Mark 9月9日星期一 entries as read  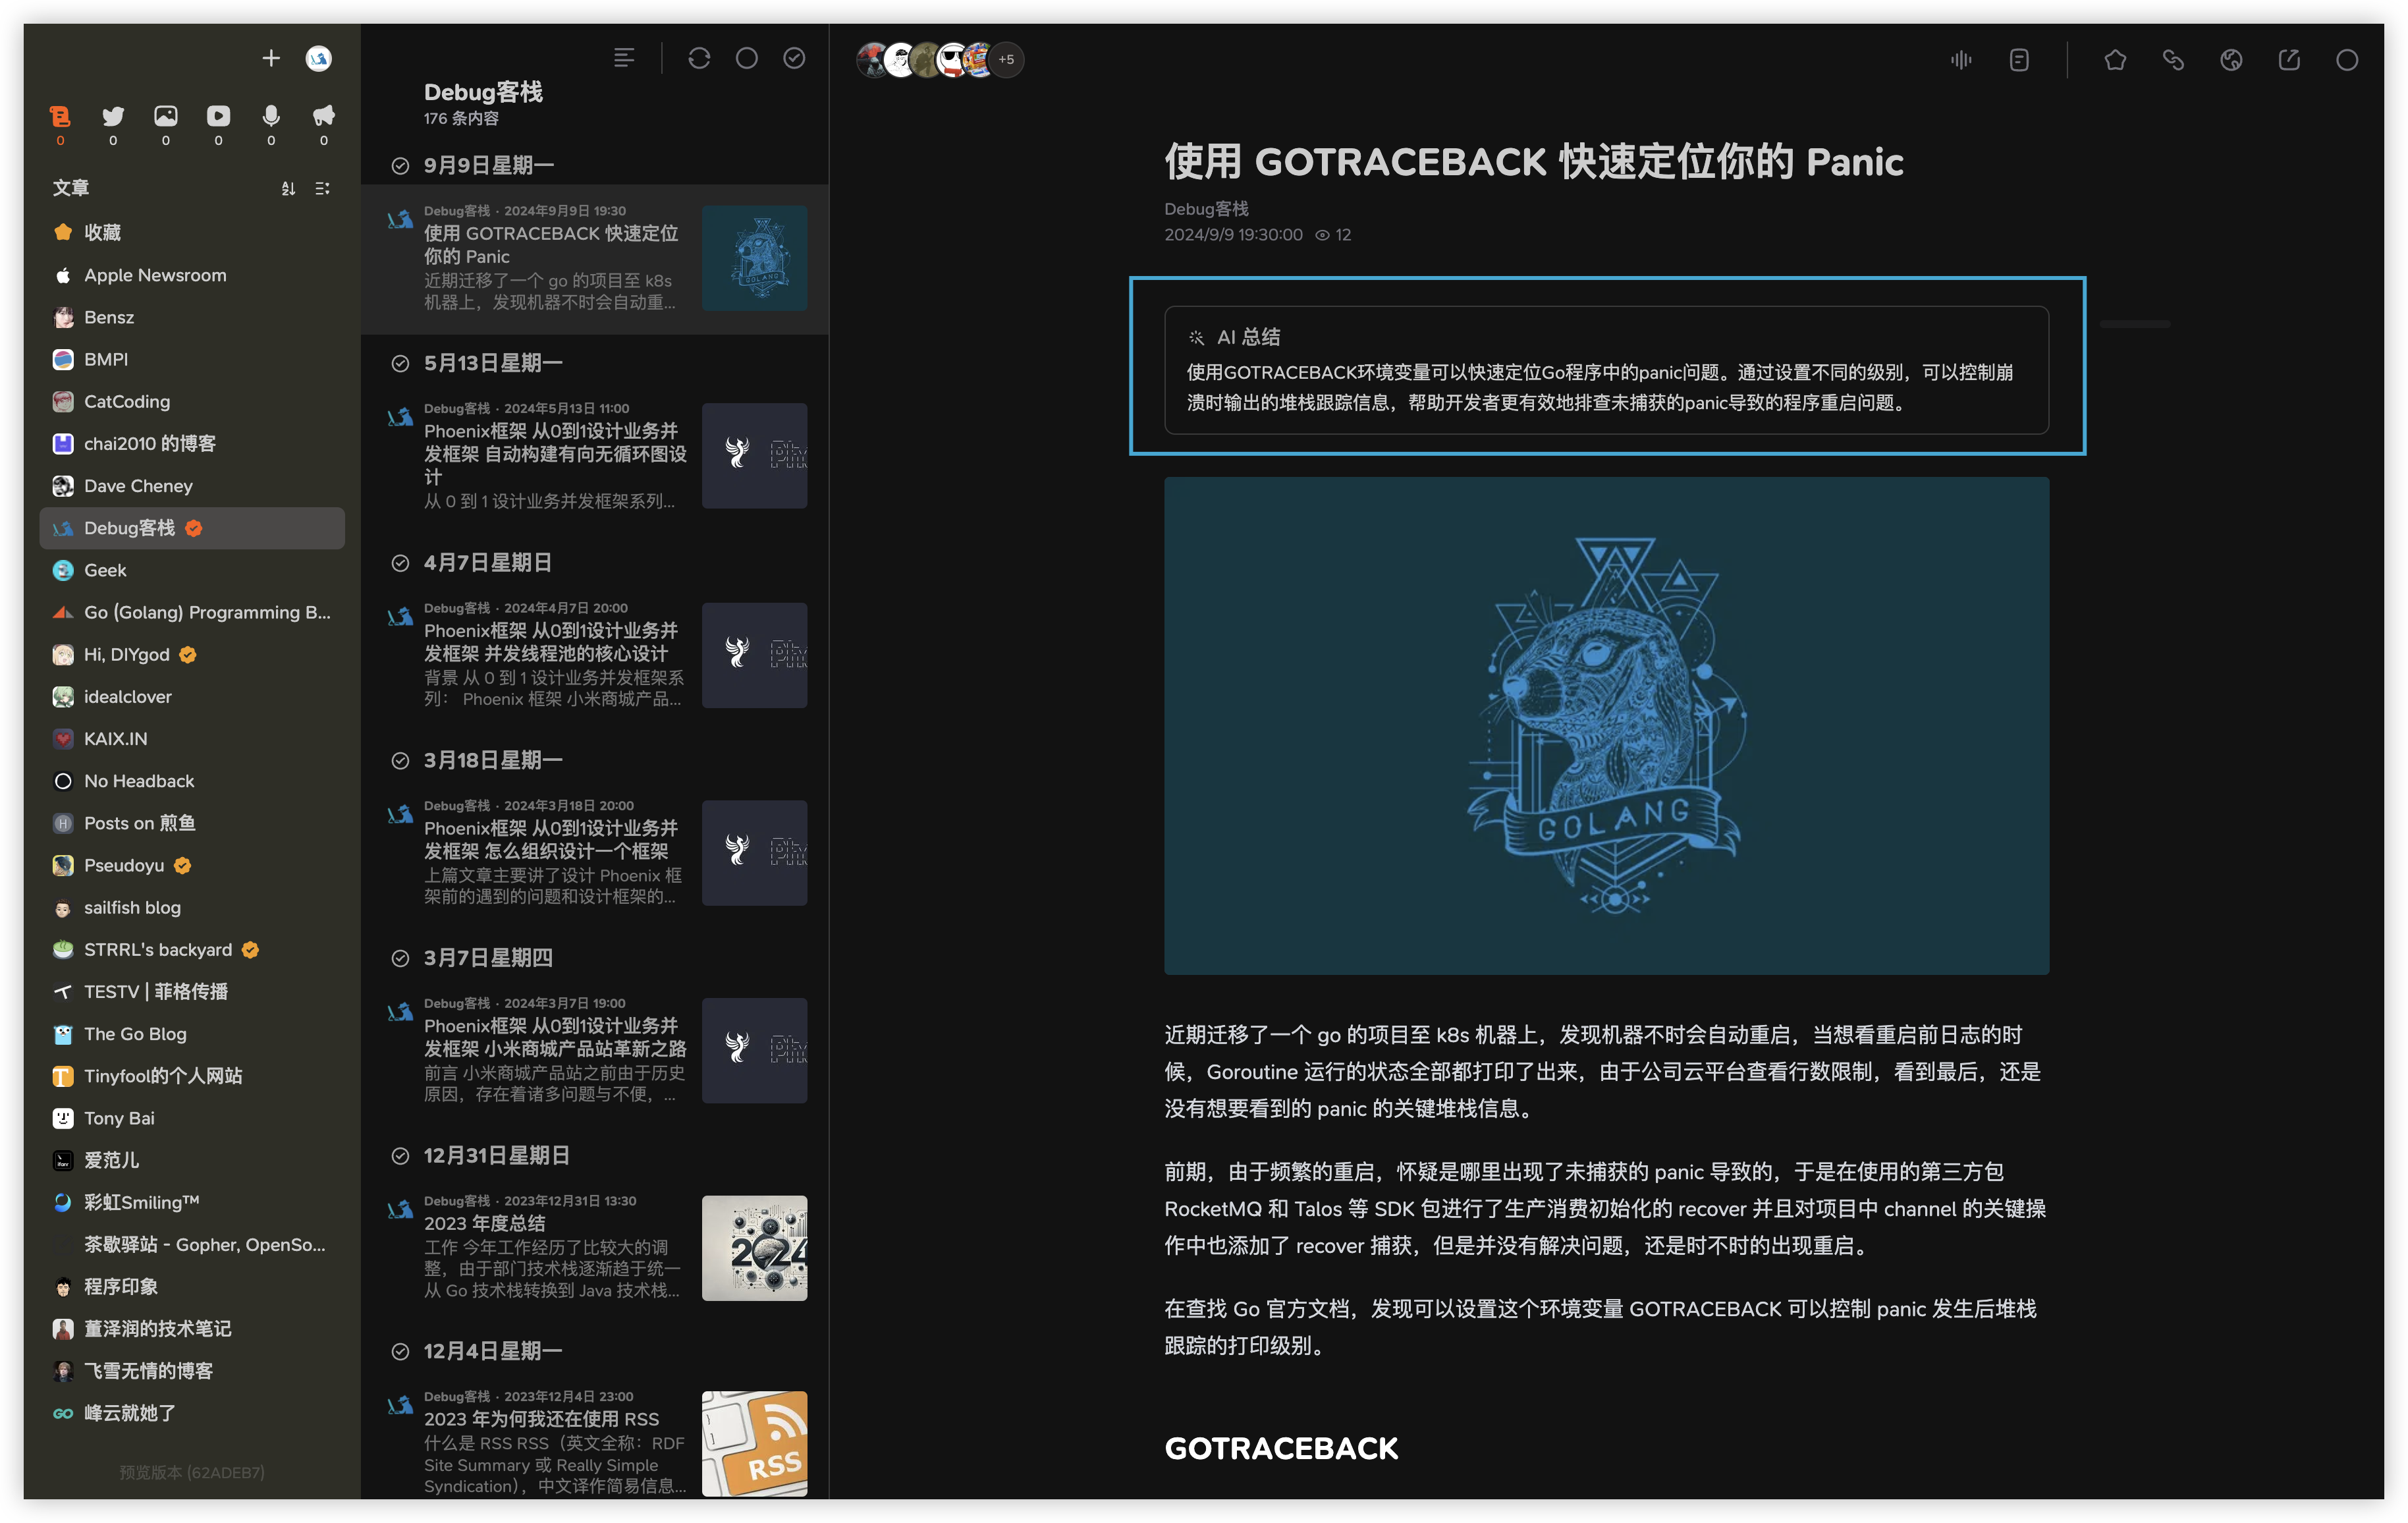coord(400,166)
